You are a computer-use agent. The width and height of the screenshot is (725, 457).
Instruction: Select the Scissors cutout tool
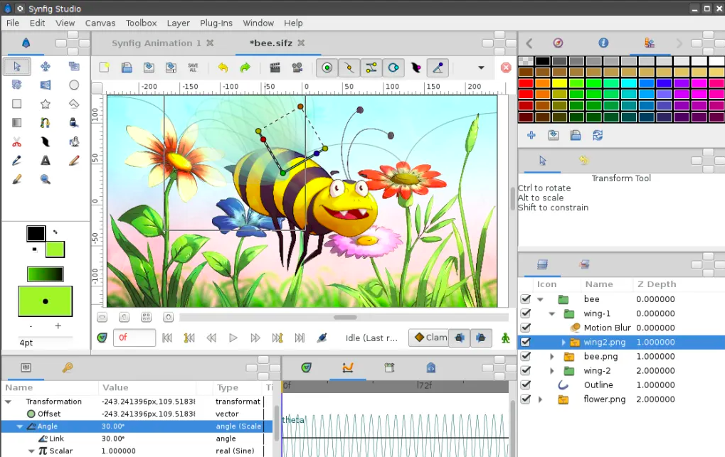click(x=17, y=142)
